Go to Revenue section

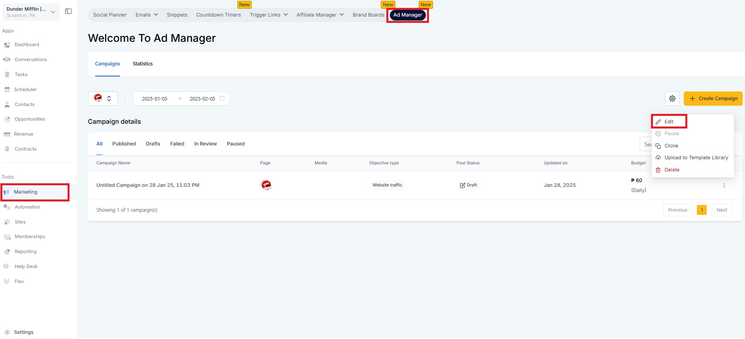pos(24,134)
